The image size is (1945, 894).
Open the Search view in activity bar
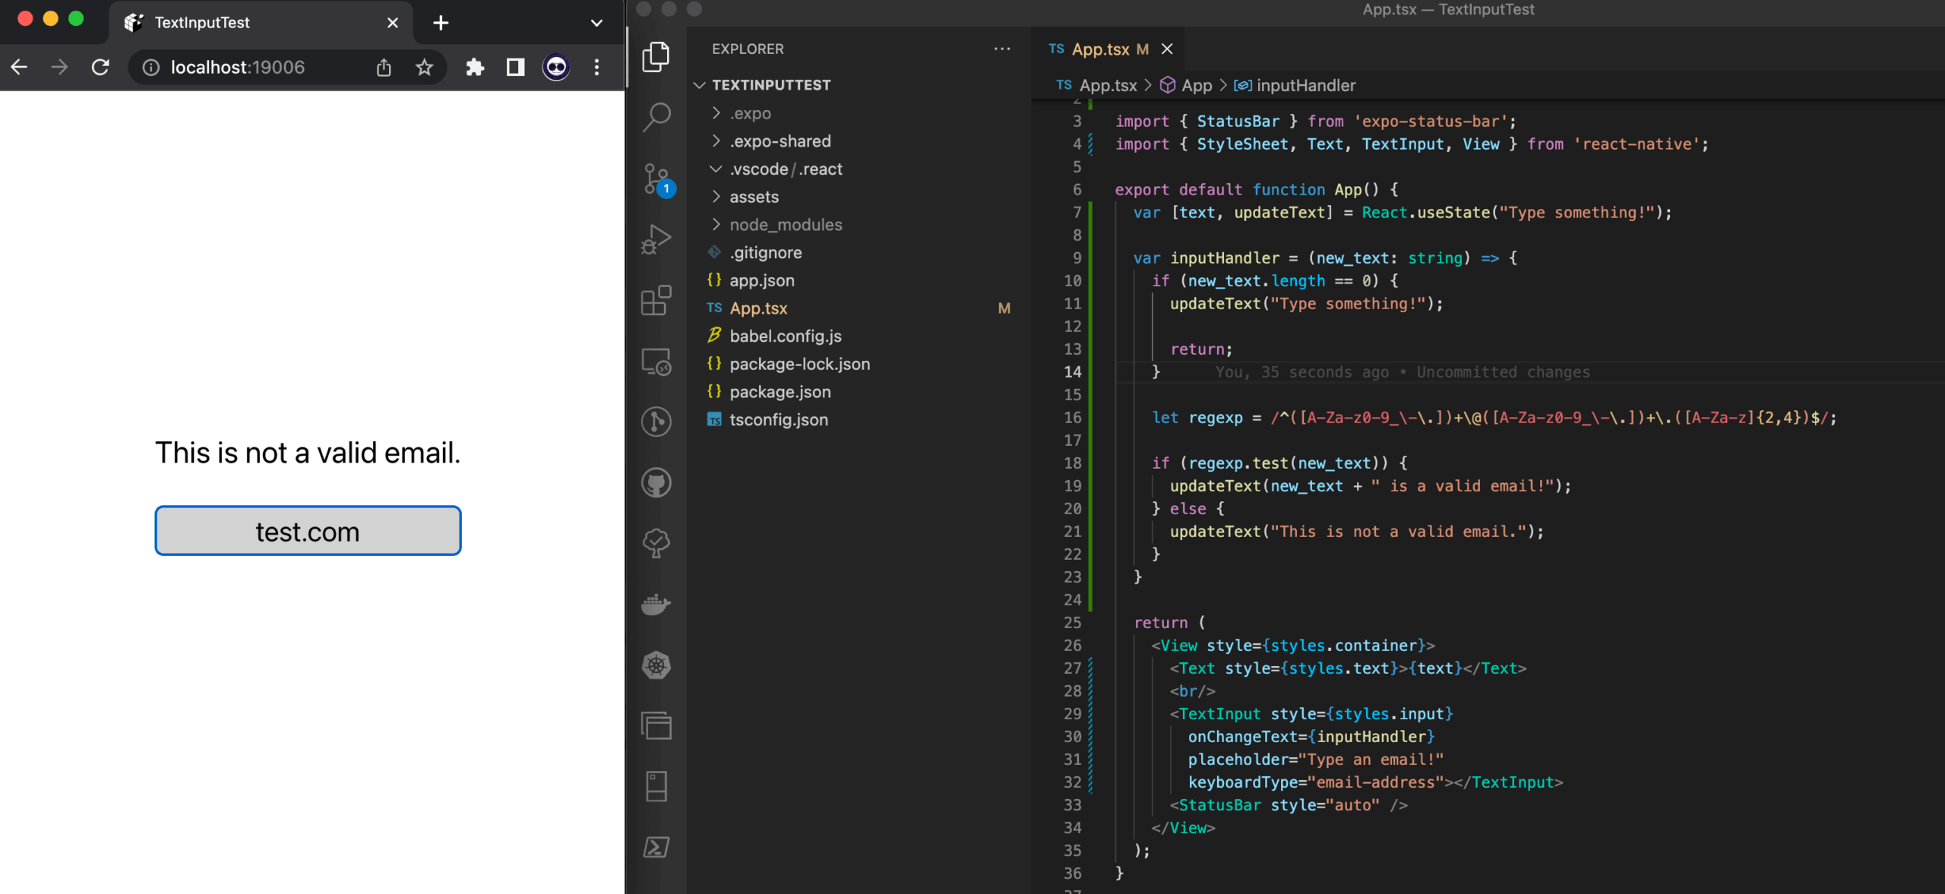click(x=656, y=117)
